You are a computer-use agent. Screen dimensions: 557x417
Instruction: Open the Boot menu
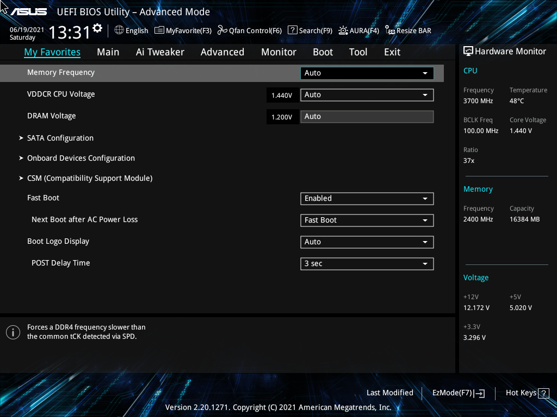coord(323,52)
